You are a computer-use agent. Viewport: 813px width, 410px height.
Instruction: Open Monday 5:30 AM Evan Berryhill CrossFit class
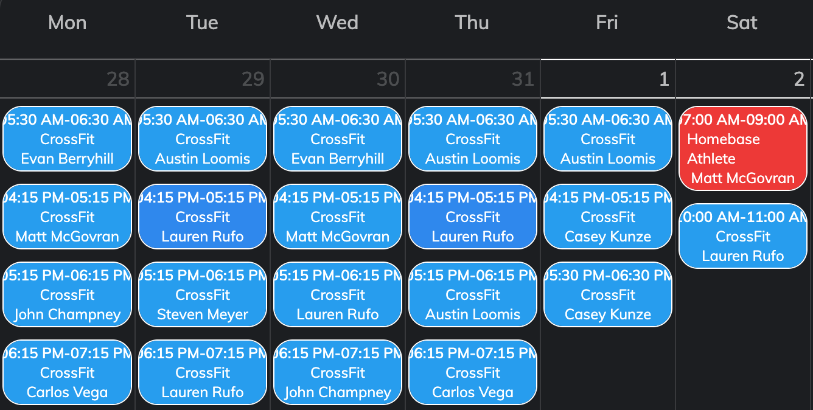pos(68,139)
